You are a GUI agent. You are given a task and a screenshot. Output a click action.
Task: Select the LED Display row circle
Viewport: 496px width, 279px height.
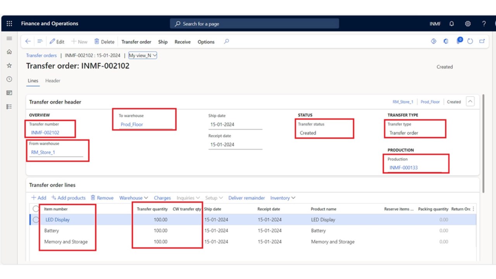coord(36,220)
